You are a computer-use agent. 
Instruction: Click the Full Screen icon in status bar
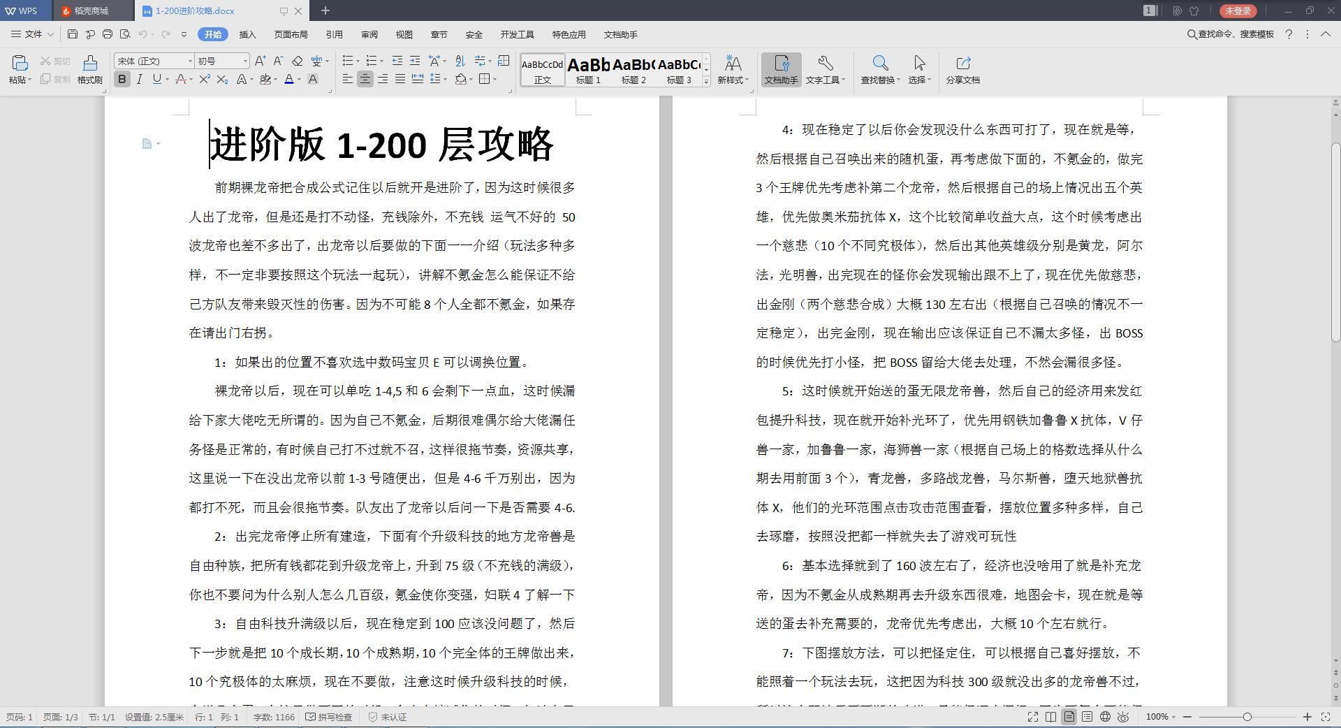(1033, 717)
